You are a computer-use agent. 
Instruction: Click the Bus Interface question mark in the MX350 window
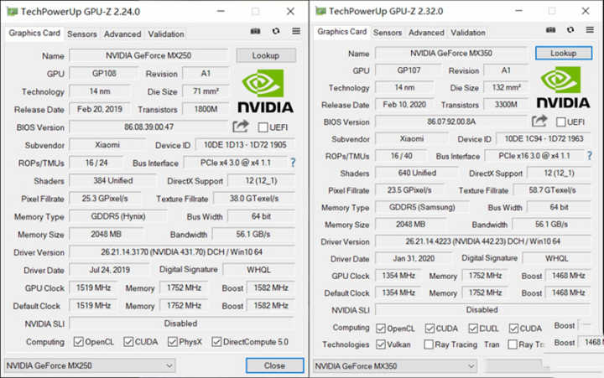pos(589,156)
